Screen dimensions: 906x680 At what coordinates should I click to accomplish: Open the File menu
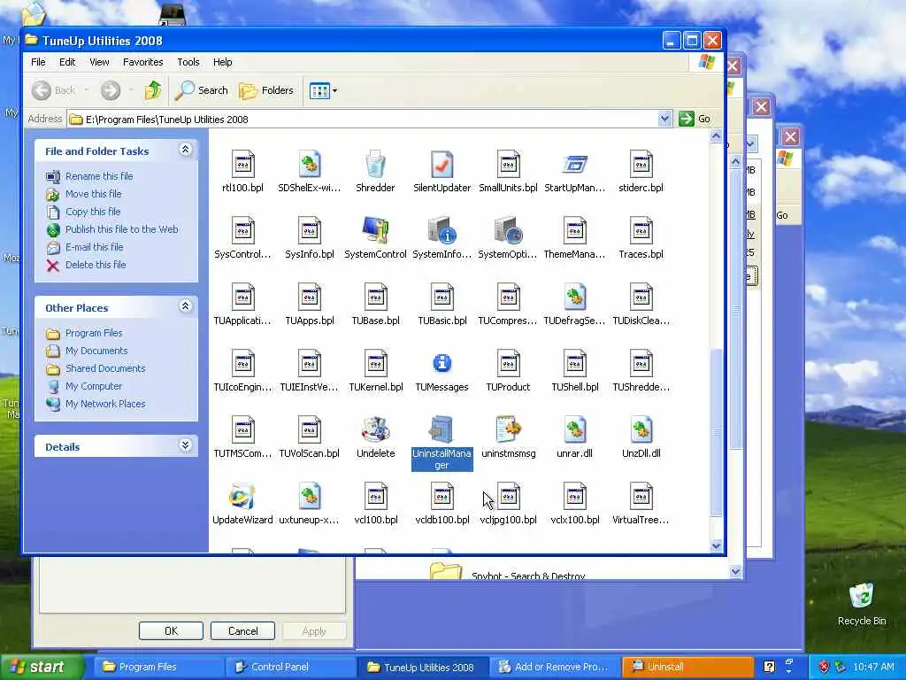click(x=38, y=62)
